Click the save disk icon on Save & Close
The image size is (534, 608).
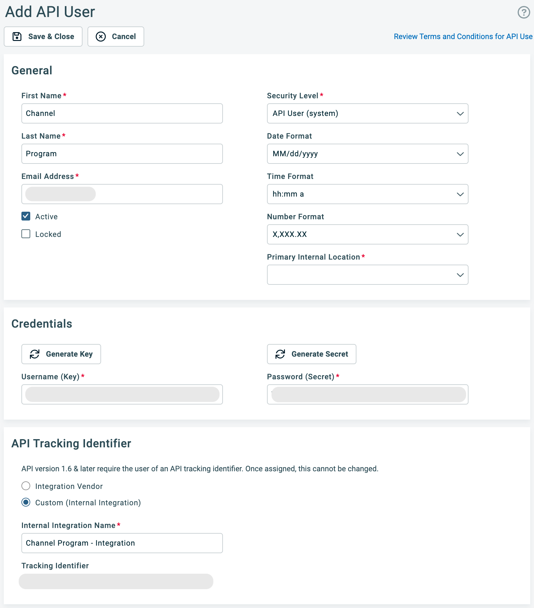(17, 36)
